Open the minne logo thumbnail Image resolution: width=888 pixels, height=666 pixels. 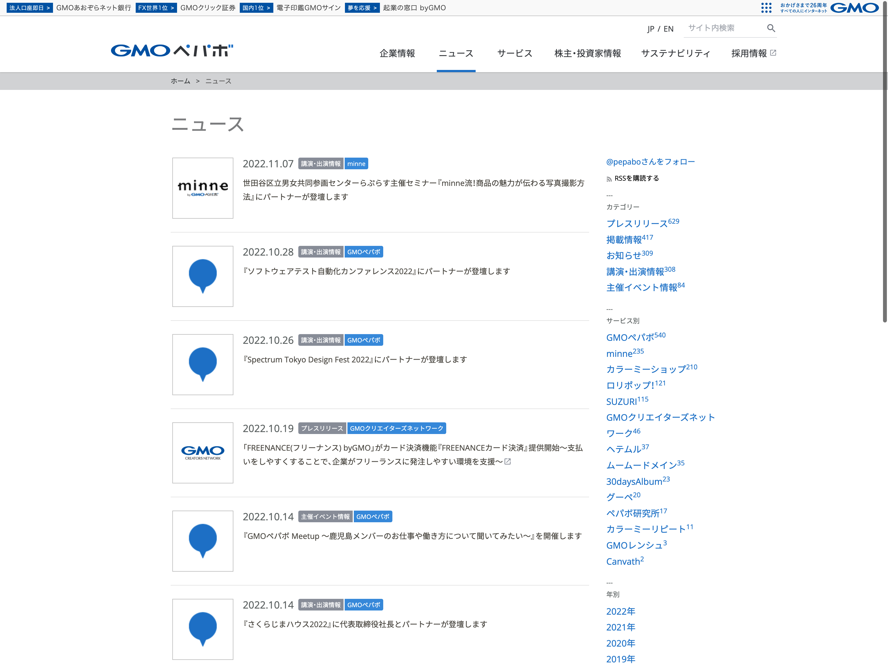203,188
